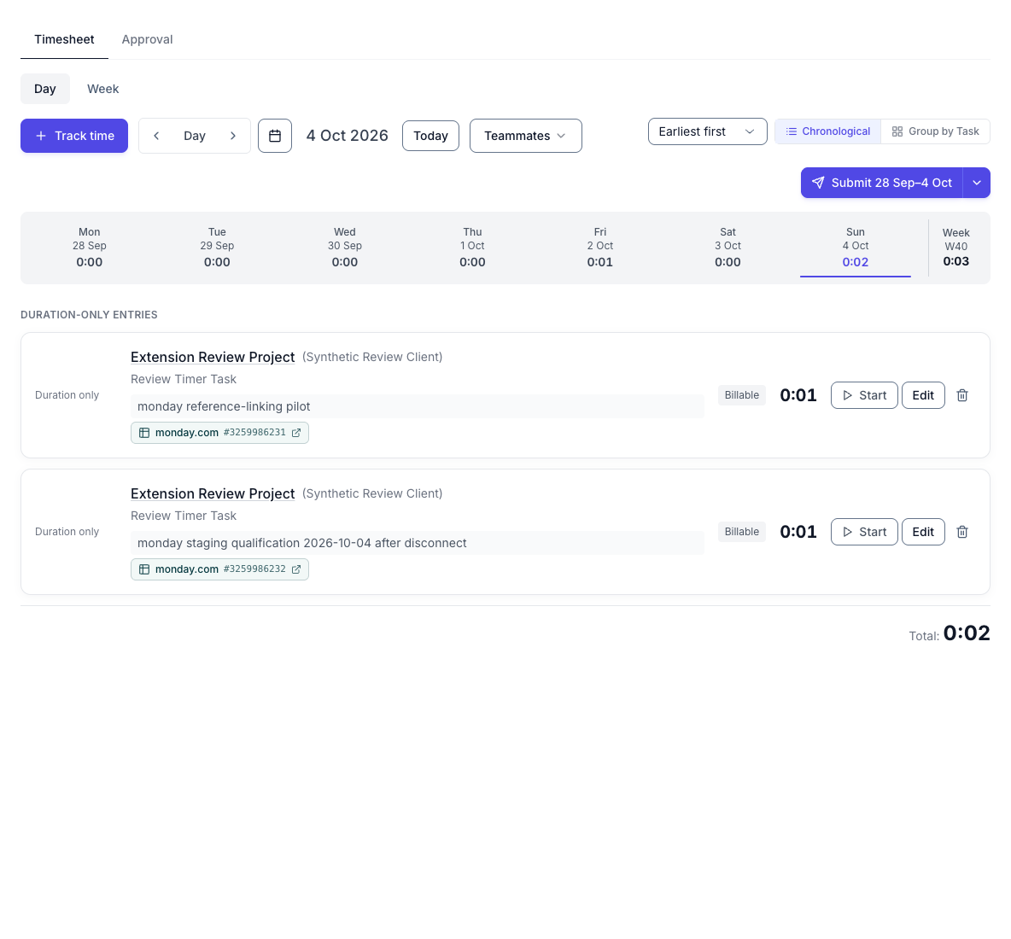Click the Day label between navigation arrows
This screenshot has width=1011, height=939.
tap(195, 136)
